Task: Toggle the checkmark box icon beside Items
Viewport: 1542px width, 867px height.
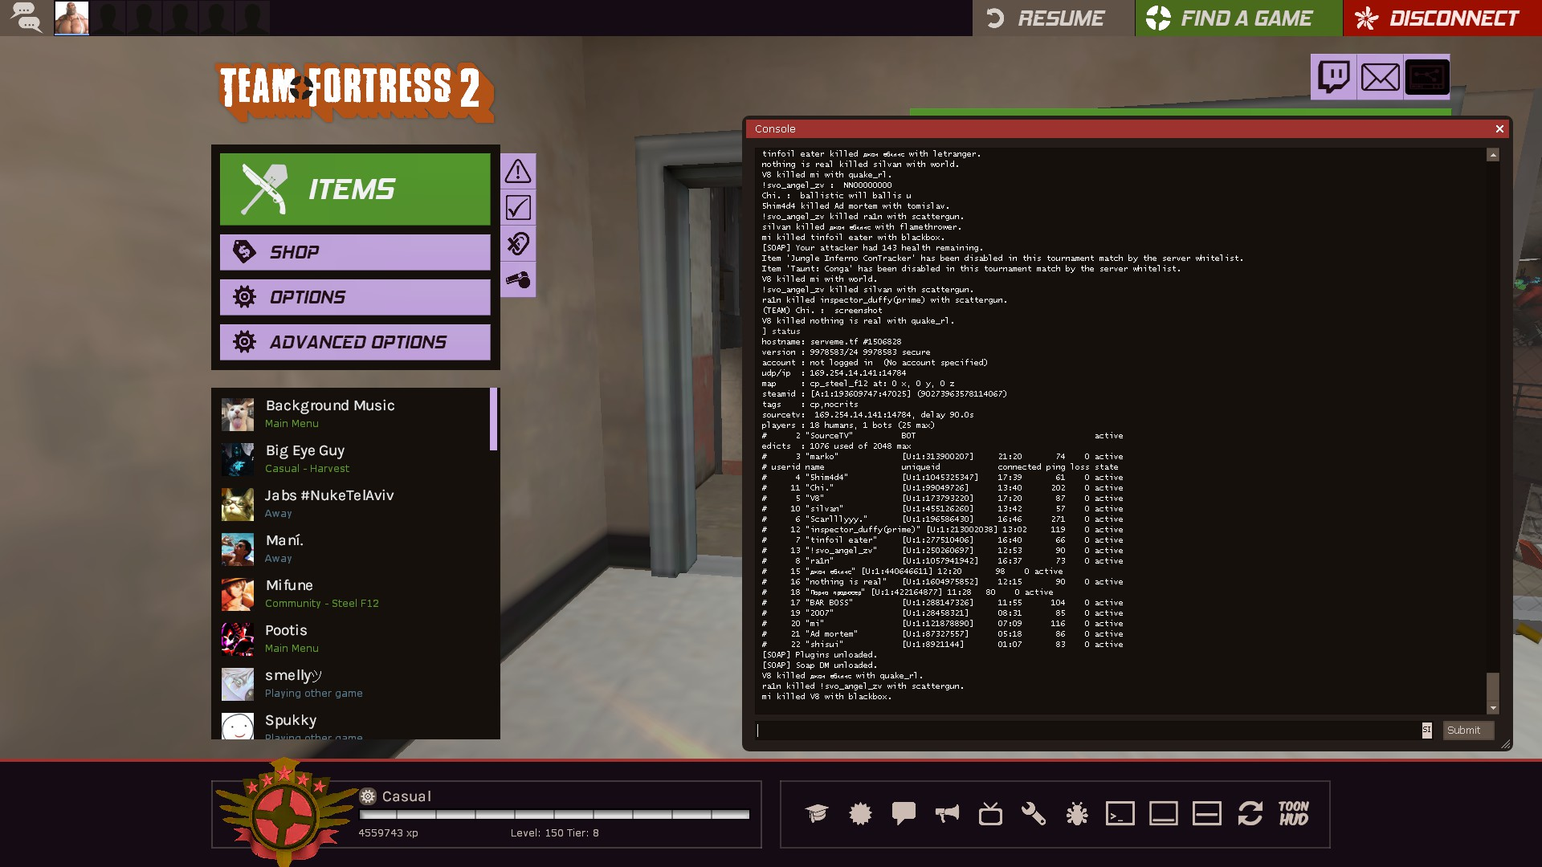Action: coord(518,208)
